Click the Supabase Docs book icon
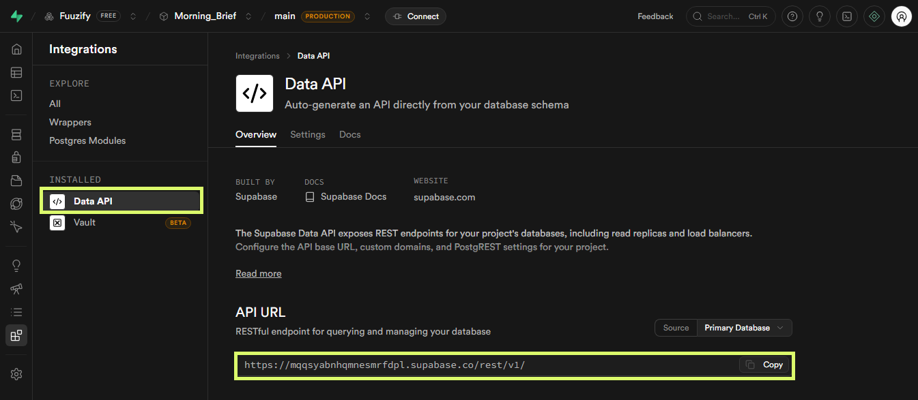Viewport: 918px width, 400px height. pyautogui.click(x=310, y=197)
